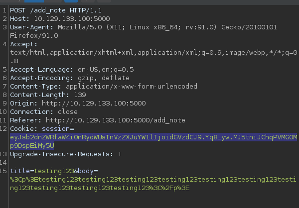The image size is (299, 208).
Task: Click the Accept-Encoding gzip, deflate line
Action: (70, 78)
